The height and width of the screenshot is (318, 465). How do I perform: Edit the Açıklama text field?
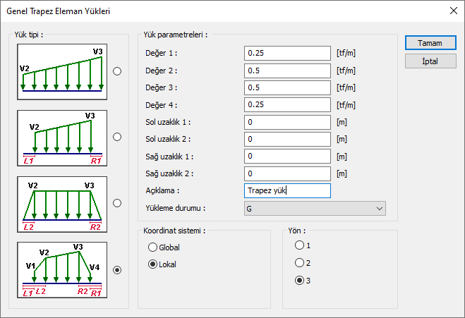pos(286,190)
